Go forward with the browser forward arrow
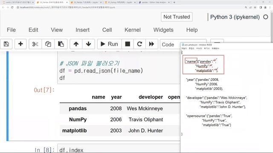This screenshot has width=273, height=153. point(8,8)
